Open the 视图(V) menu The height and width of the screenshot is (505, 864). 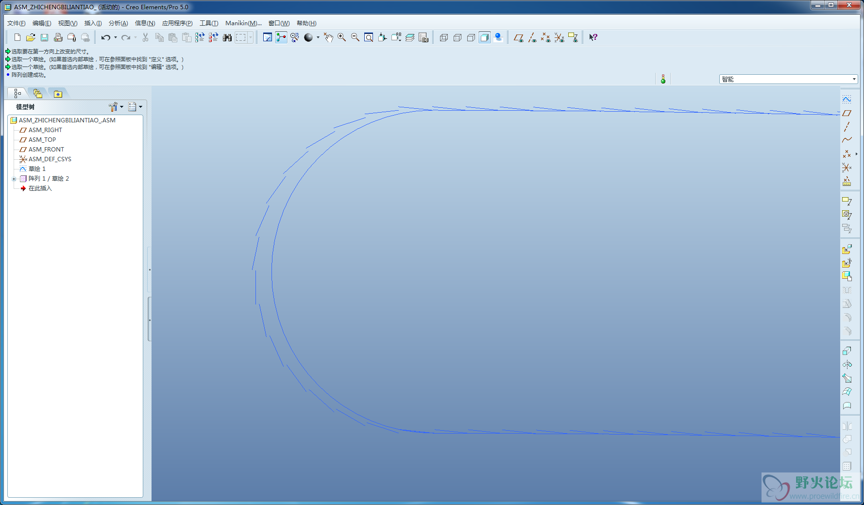[x=68, y=23]
